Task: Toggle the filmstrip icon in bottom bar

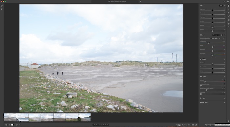Action: 193,125
